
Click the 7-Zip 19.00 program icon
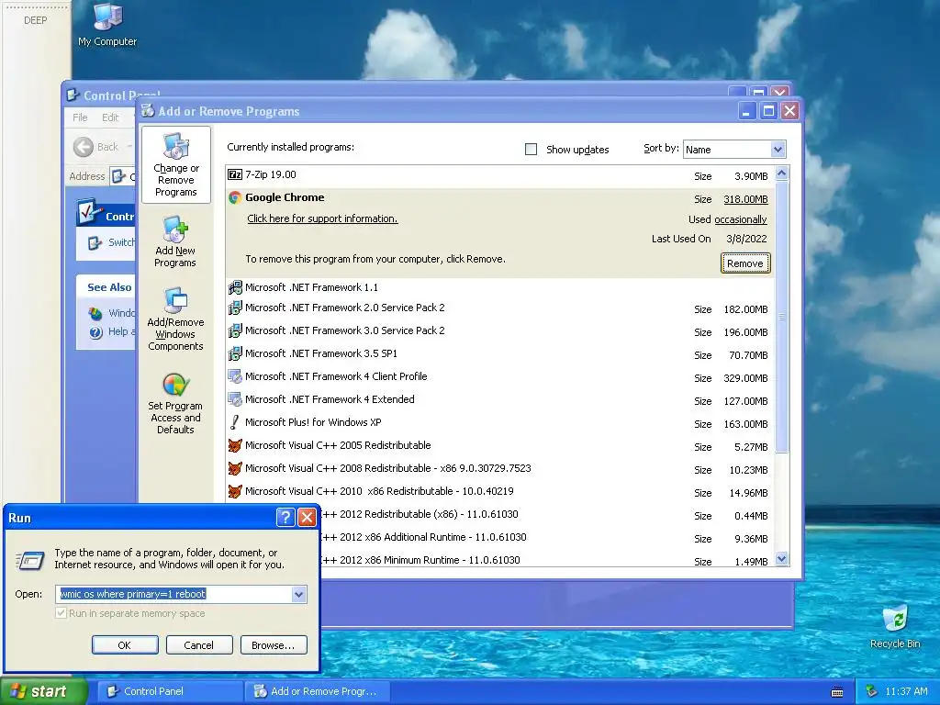(x=235, y=174)
